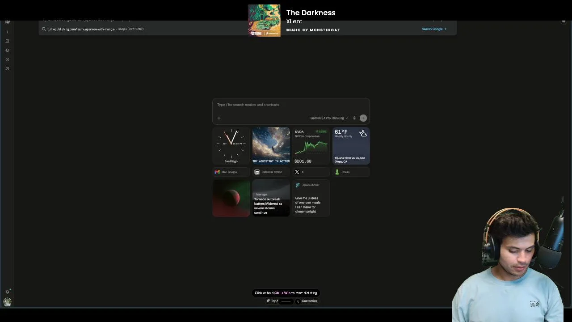This screenshot has height=322, width=572.
Task: Click the microphone icon in search box
Action: (x=354, y=118)
